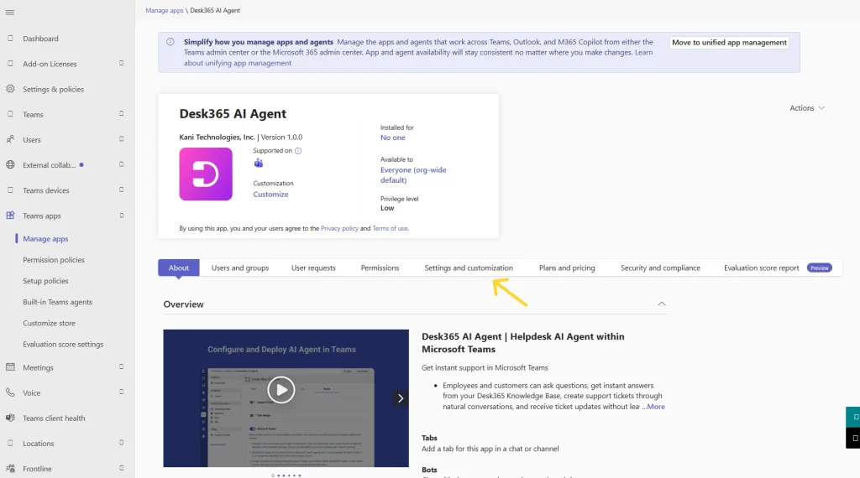This screenshot has width=860, height=478.
Task: Click the Teams supported platform icon
Action: [259, 163]
